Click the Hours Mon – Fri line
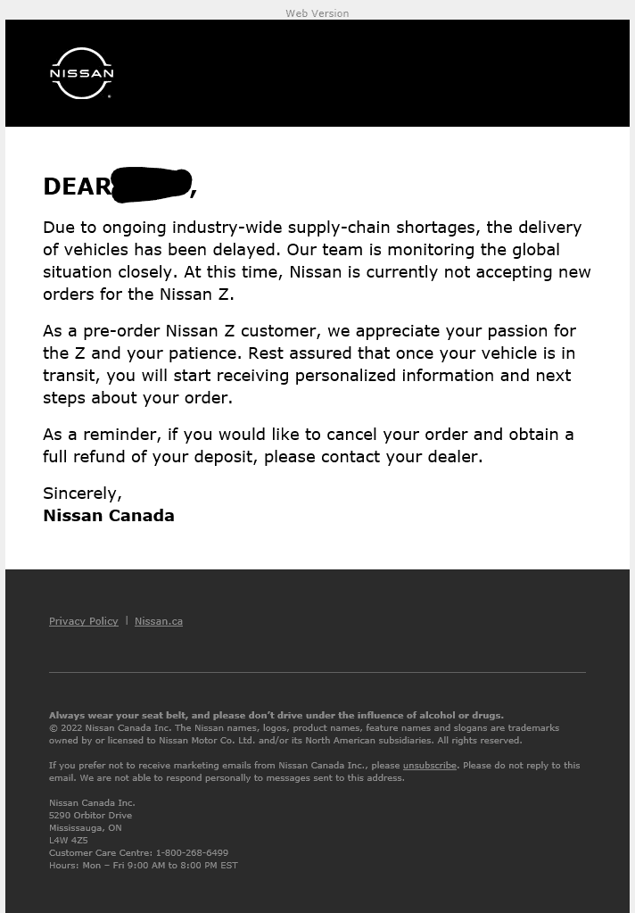This screenshot has height=913, width=635. tap(144, 866)
